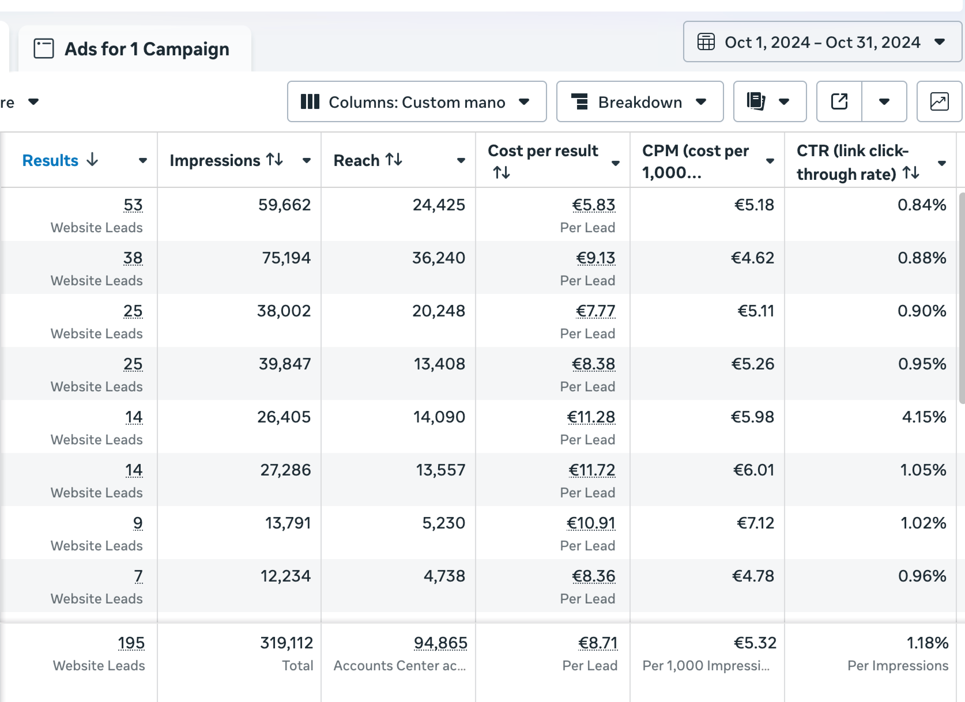Sort by Cost per result arrows
The height and width of the screenshot is (702, 965).
(501, 173)
